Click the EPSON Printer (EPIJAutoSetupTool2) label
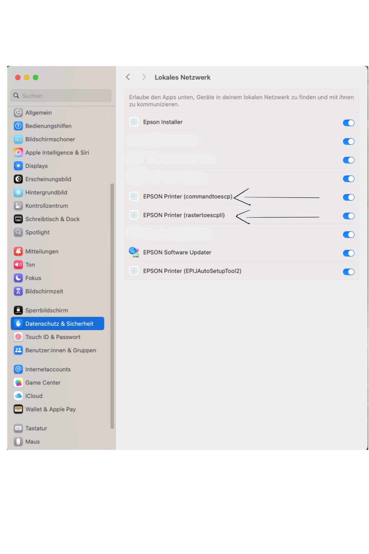The width and height of the screenshot is (369, 554). click(192, 271)
